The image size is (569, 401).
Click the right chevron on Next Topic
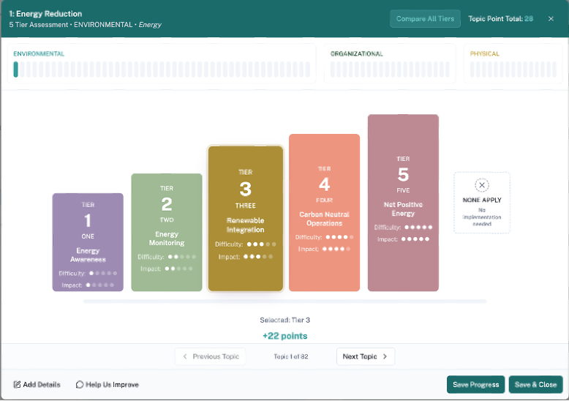(x=385, y=356)
